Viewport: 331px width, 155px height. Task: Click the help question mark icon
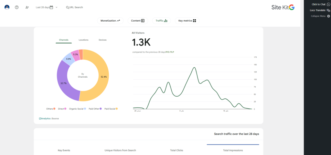17,7
